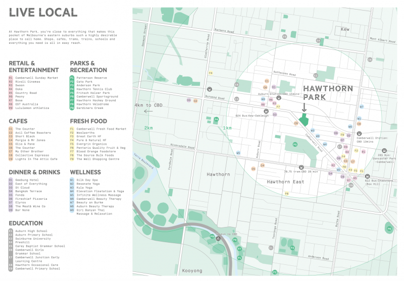Click Geebung Hotel legend entry
Image resolution: width=404 pixels, height=281 pixels.
point(27,180)
